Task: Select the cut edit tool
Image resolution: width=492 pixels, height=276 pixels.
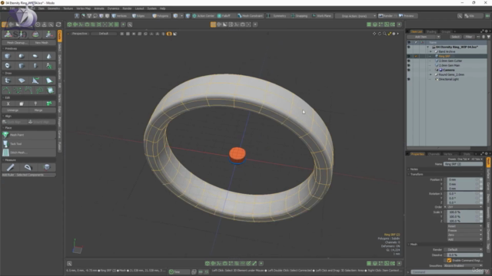Action: click(x=8, y=103)
